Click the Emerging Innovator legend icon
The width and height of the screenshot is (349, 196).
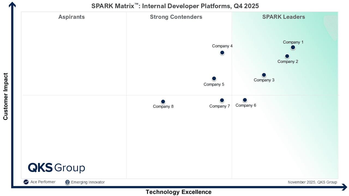[x=67, y=182]
